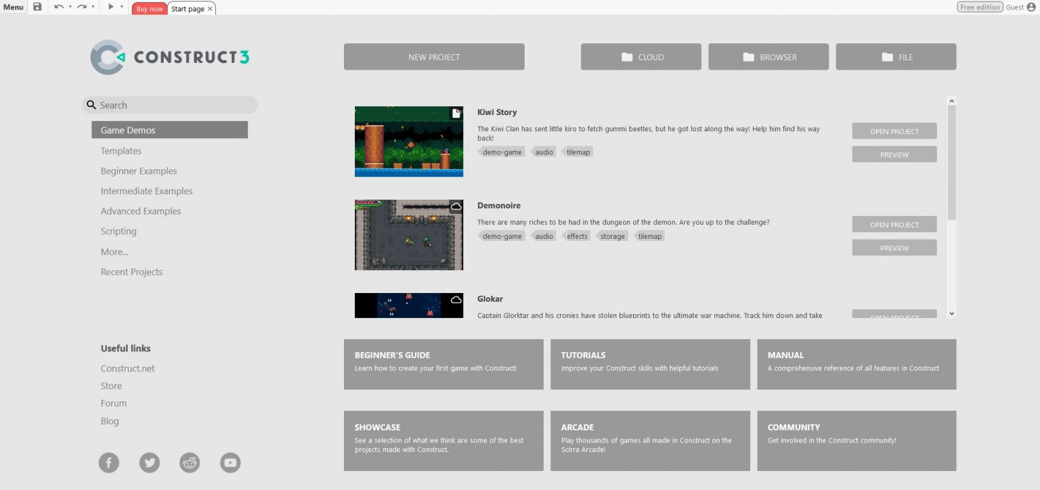1040x490 pixels.
Task: Click the Kiwi Story title
Action: tap(497, 112)
